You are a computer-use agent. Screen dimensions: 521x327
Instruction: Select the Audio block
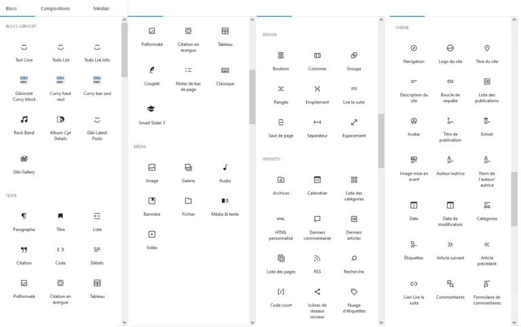(225, 173)
